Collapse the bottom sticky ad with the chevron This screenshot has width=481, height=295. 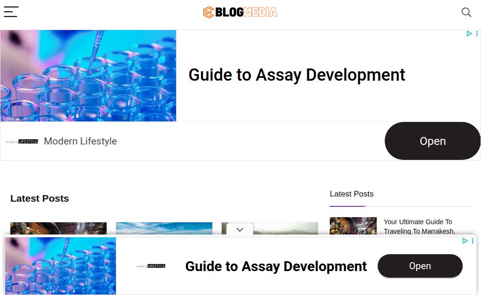pos(240,230)
